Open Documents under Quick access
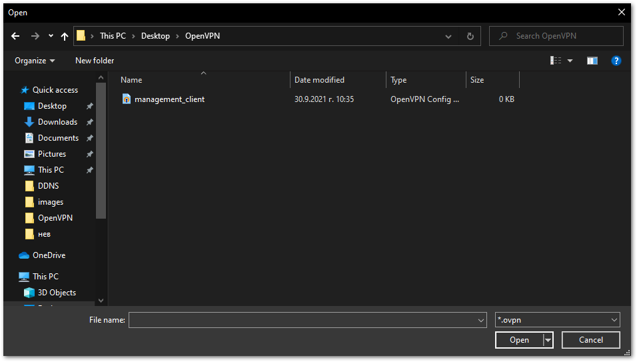637x362 pixels. coord(58,138)
